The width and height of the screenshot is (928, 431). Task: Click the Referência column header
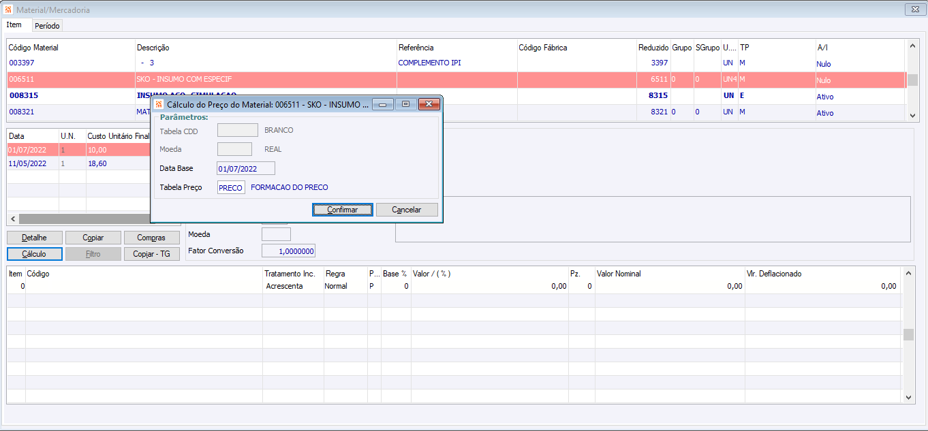tap(416, 48)
